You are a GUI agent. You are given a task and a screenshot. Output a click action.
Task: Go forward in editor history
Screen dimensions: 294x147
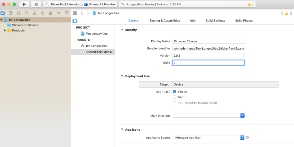(88, 13)
